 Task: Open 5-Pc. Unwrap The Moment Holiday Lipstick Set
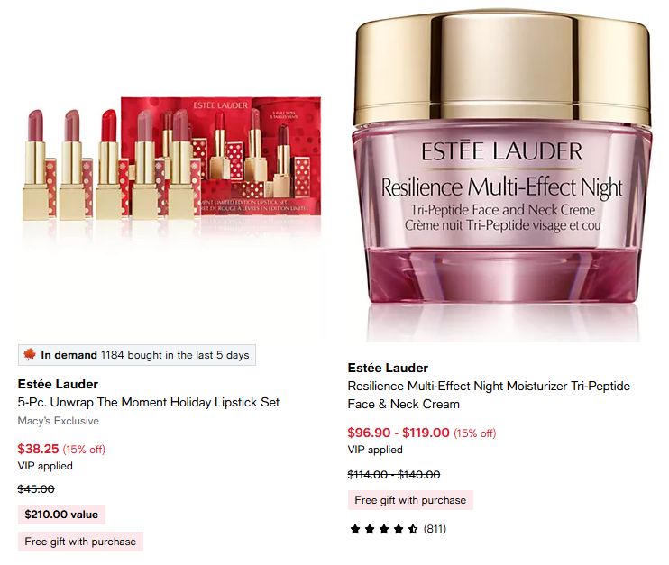point(149,402)
